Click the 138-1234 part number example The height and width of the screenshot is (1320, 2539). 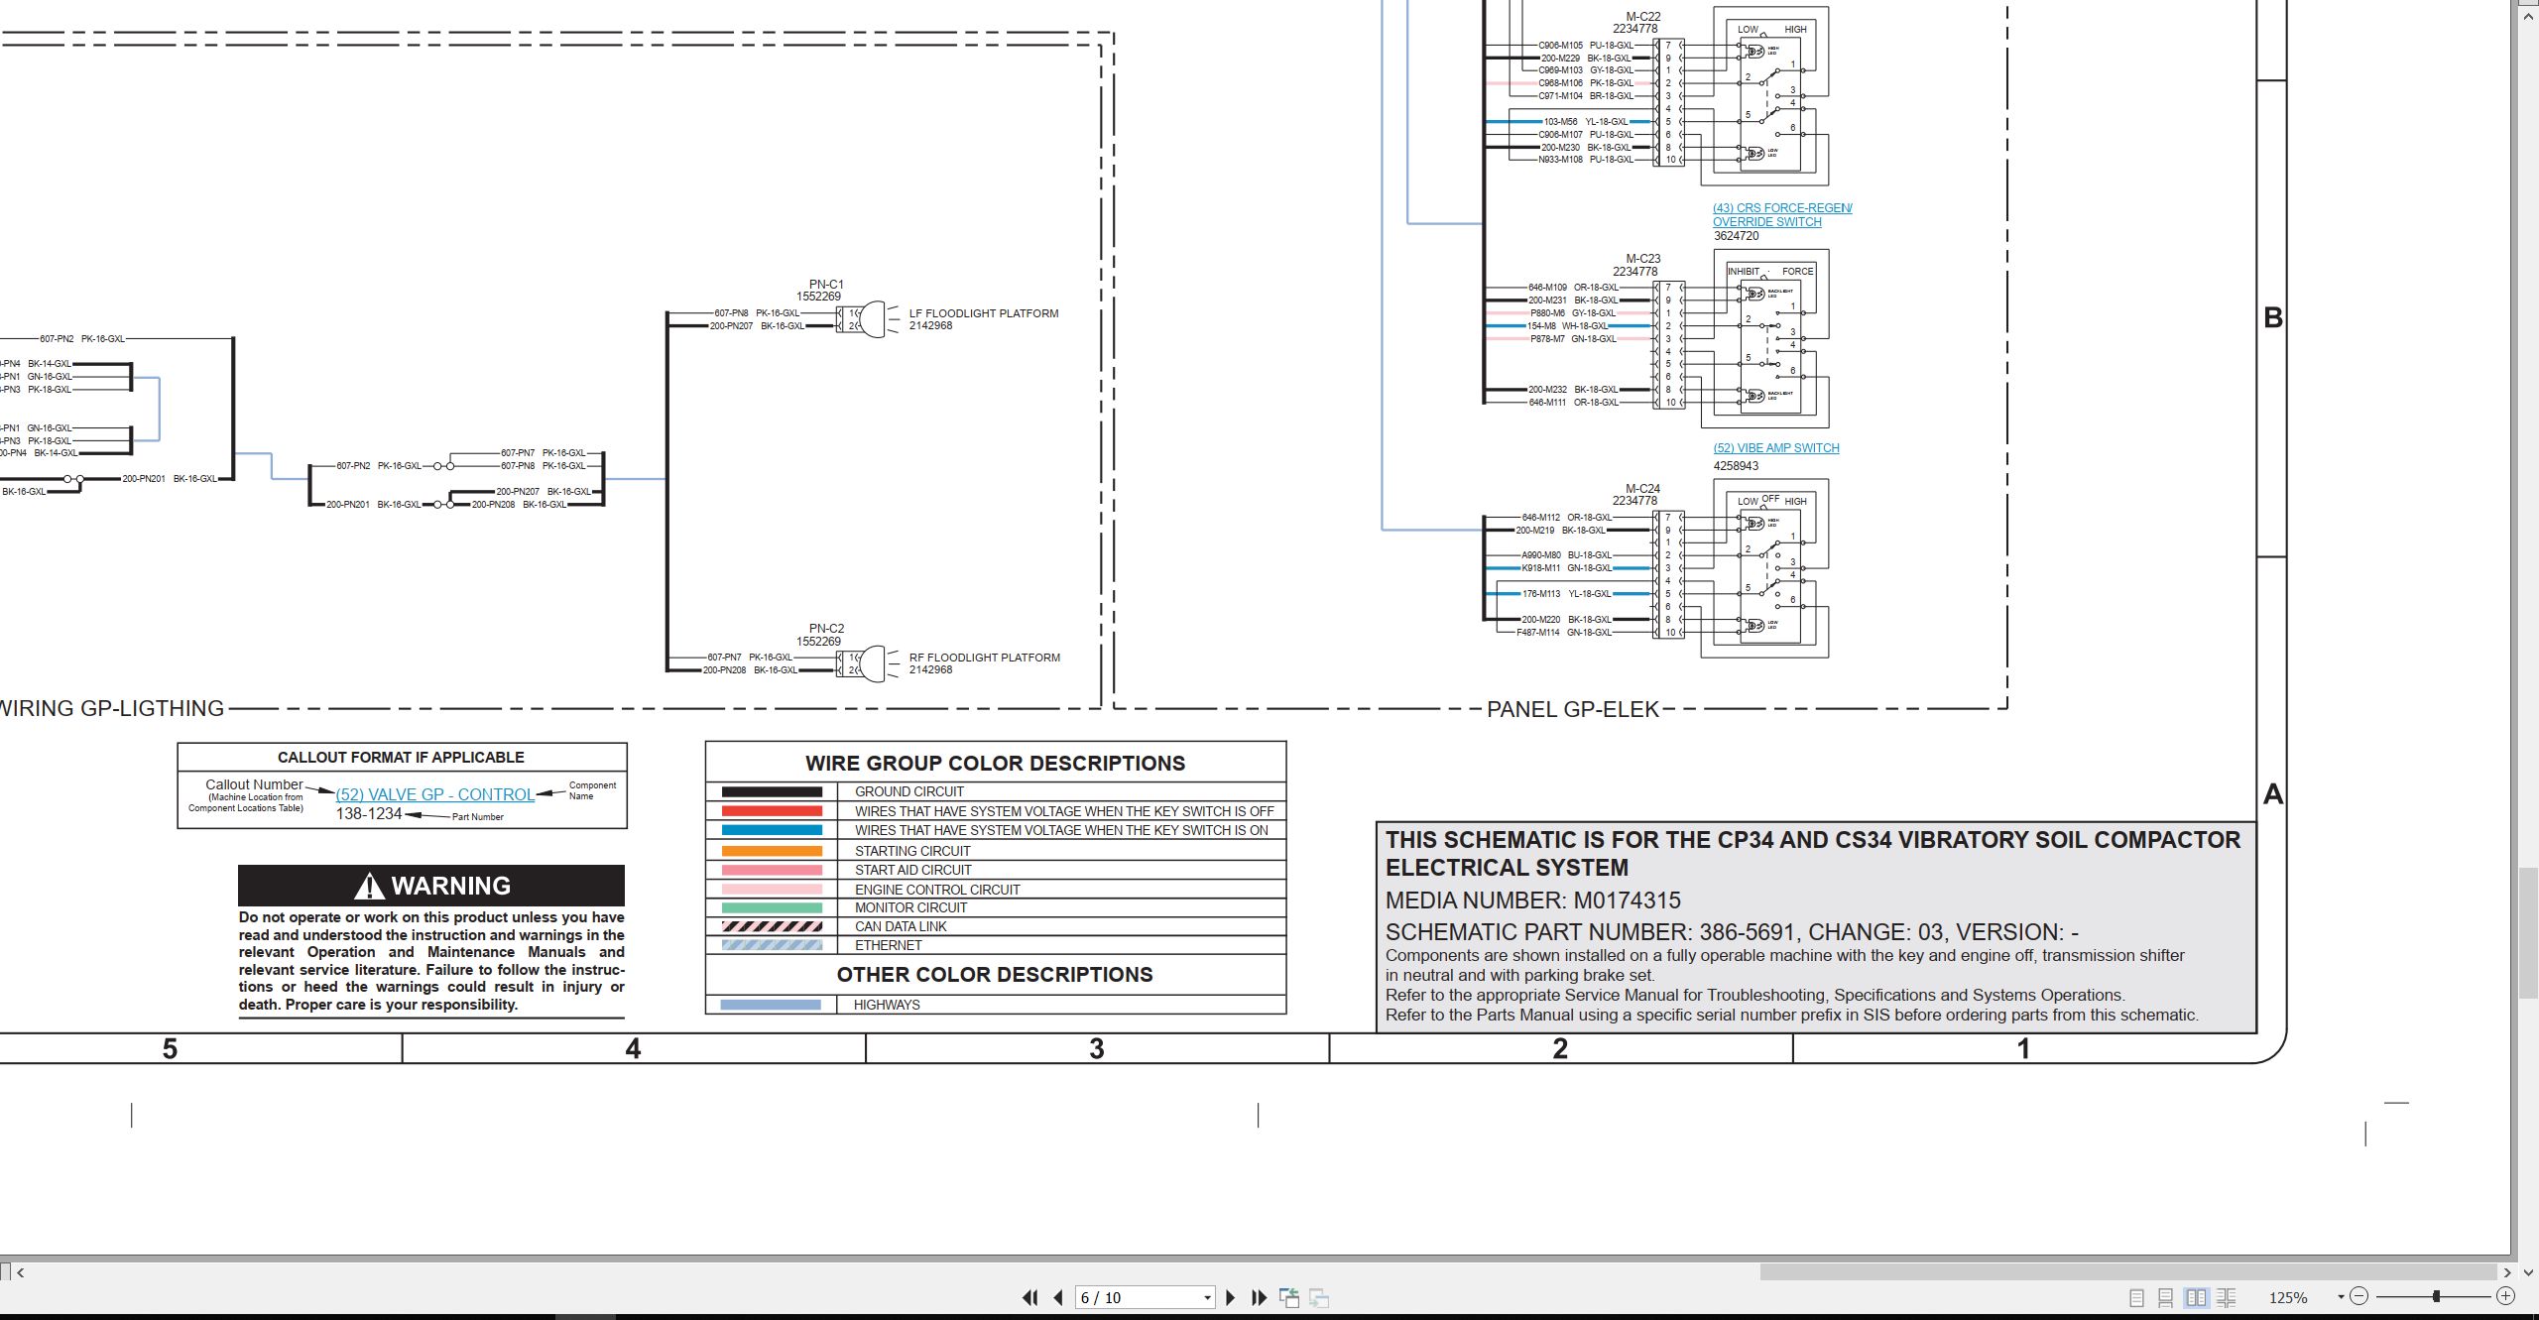[x=369, y=813]
